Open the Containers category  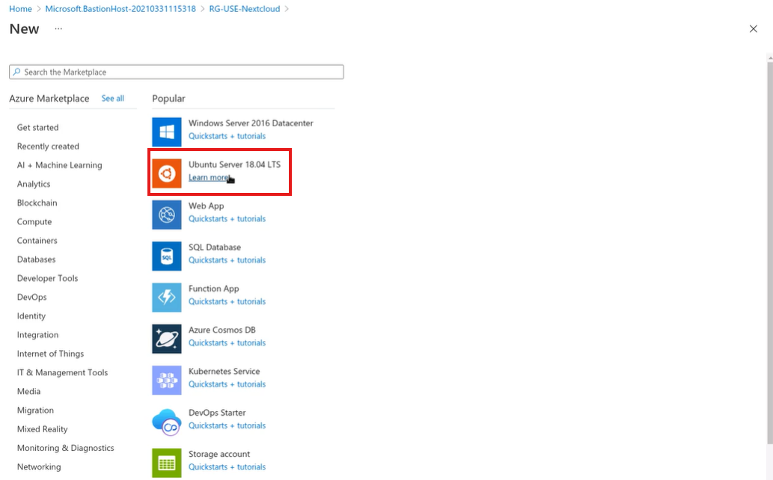[x=37, y=241]
